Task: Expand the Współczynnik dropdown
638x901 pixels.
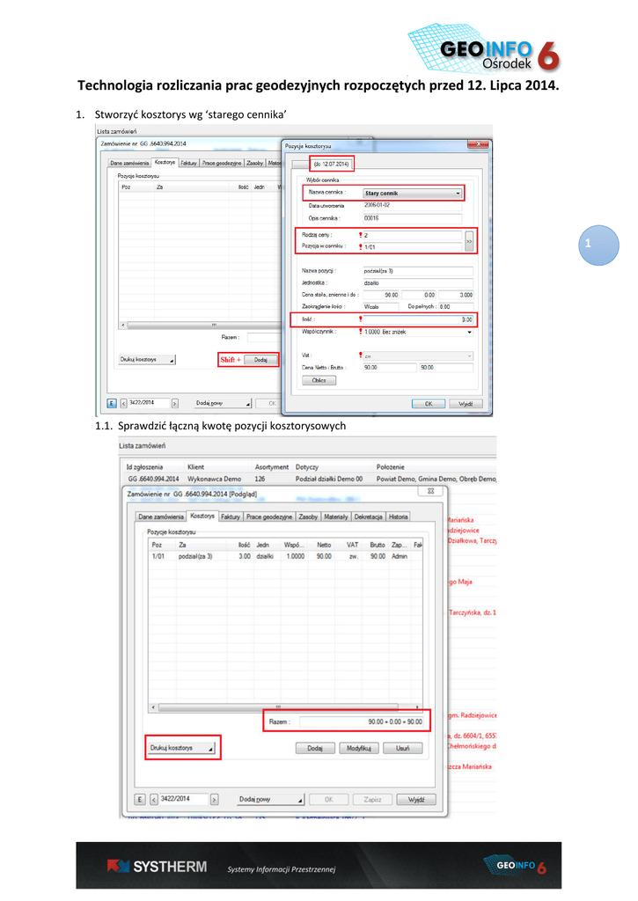Action: tap(469, 332)
